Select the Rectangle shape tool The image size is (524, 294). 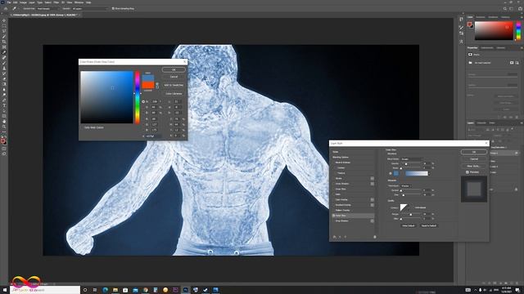(x=4, y=116)
